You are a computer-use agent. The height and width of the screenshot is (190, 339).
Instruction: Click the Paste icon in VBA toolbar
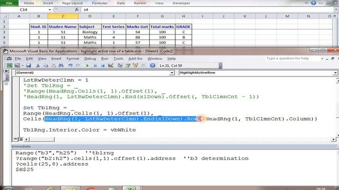(53, 65)
